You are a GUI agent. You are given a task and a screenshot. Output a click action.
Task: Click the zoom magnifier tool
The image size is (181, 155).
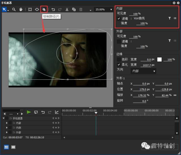[x=14, y=9]
